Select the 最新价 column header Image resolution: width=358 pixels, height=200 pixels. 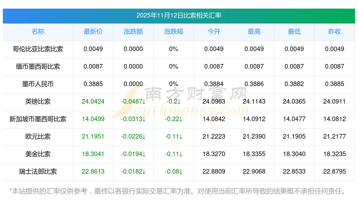[x=93, y=32]
